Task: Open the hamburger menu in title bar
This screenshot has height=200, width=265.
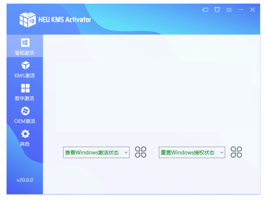Action: [229, 10]
